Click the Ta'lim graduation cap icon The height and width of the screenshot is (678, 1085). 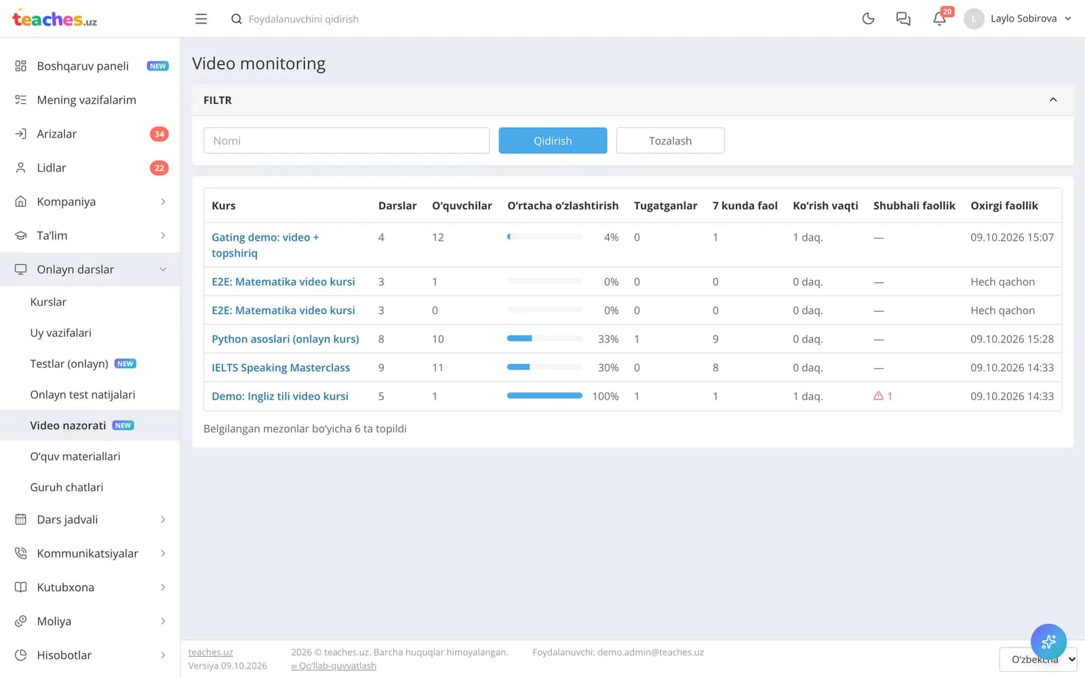(x=21, y=235)
